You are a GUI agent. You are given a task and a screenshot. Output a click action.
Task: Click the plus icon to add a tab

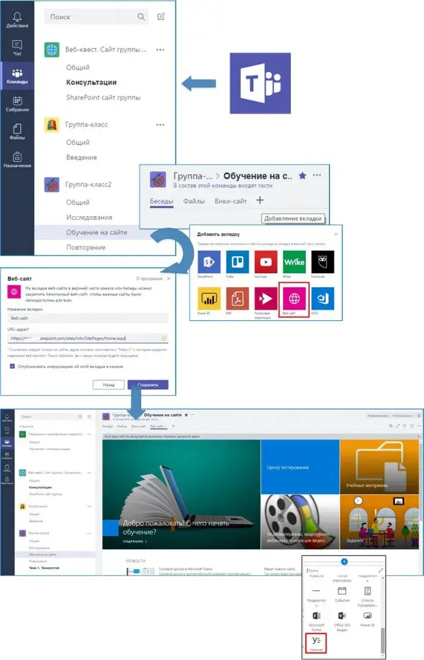[260, 200]
